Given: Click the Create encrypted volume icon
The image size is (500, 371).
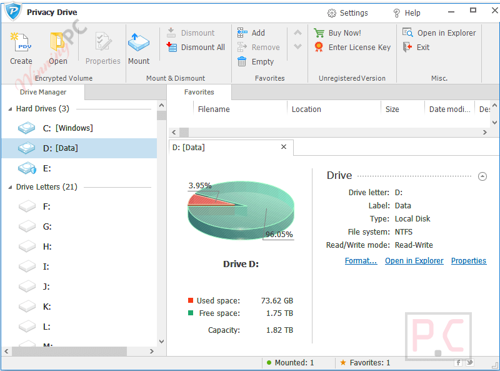Looking at the screenshot, I should 21,42.
